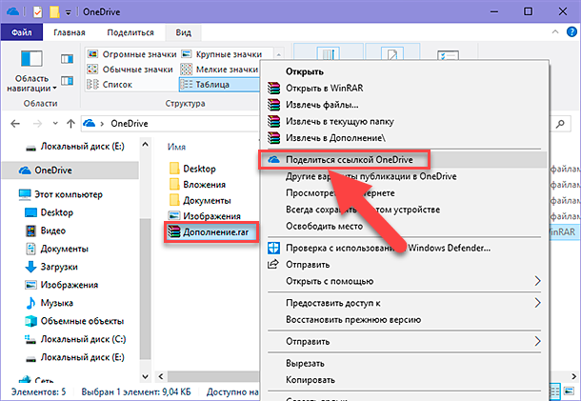Click Освободить место menu entry
The width and height of the screenshot is (581, 401).
point(324,226)
